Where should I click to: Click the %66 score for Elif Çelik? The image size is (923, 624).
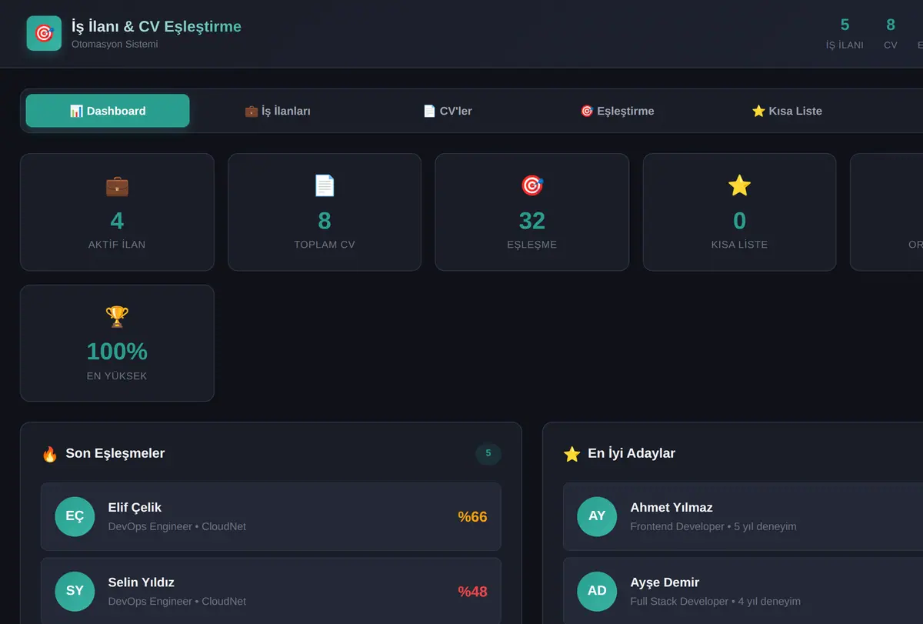[472, 517]
